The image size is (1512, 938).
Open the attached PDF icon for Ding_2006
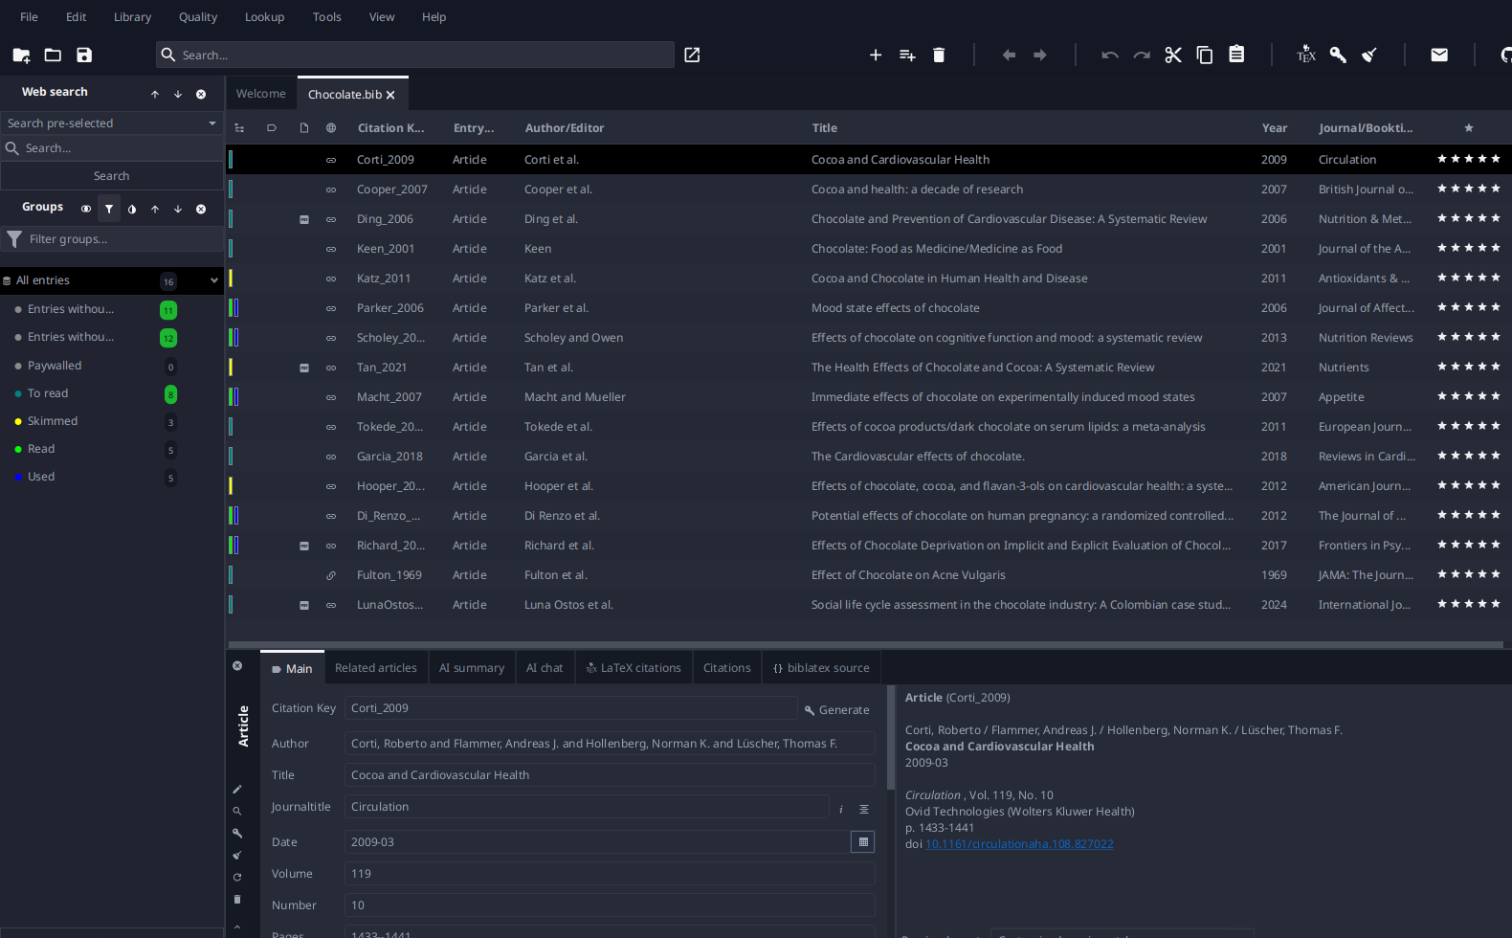pos(304,219)
